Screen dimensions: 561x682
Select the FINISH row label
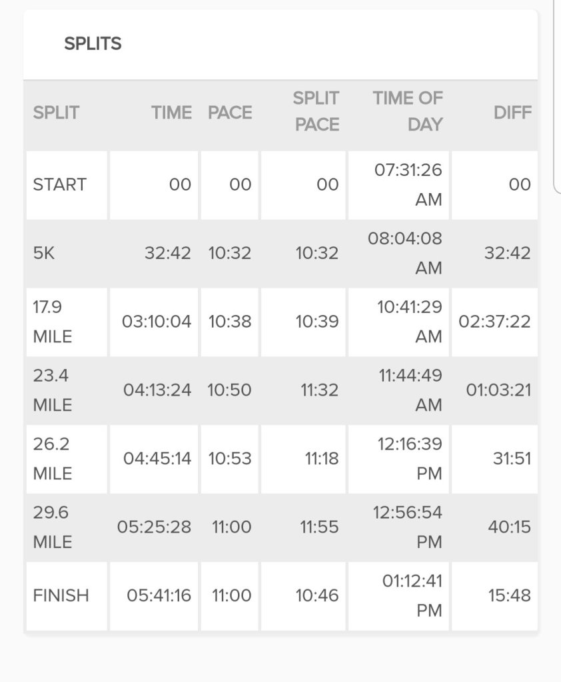pyautogui.click(x=61, y=595)
